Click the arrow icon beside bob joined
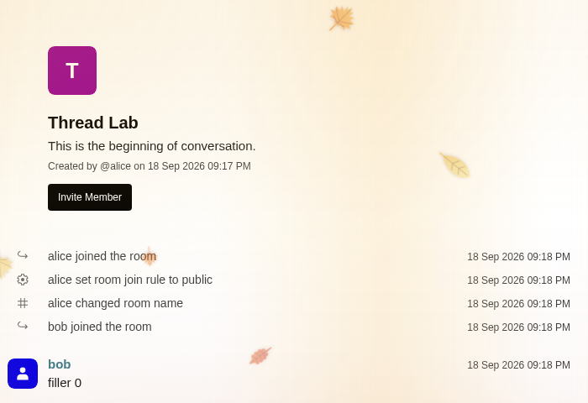Viewport: 588px width, 403px height. tap(23, 326)
